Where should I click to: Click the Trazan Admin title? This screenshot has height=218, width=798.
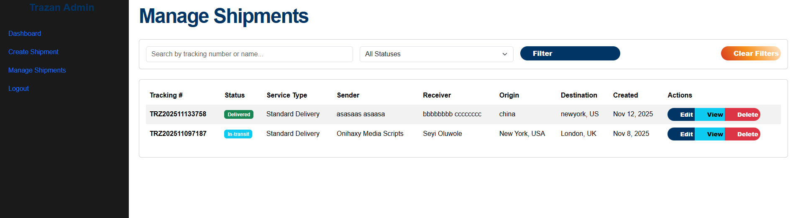tap(62, 8)
